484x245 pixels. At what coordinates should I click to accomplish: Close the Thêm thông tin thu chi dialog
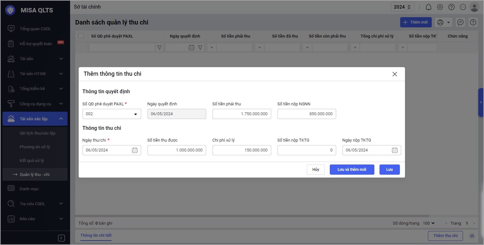394,74
